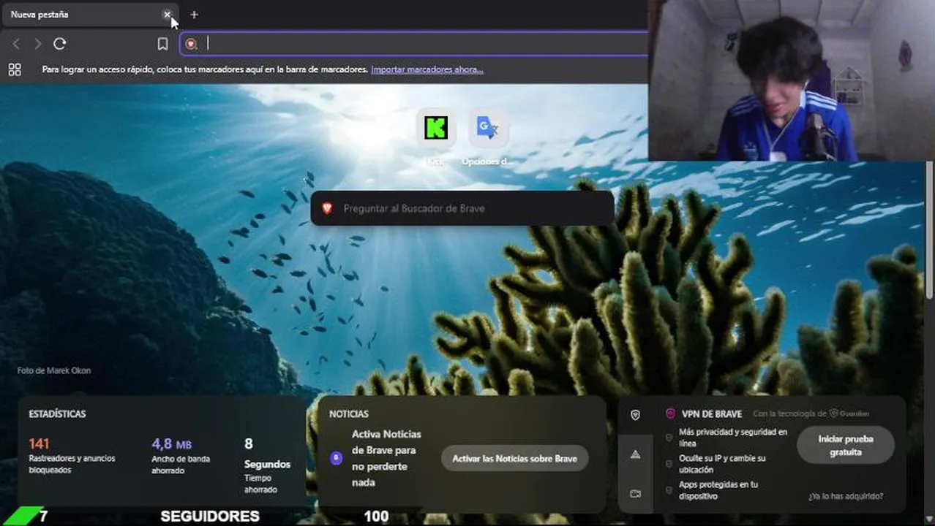Click the Brave lion icon in search box
The image size is (935, 526).
(327, 208)
